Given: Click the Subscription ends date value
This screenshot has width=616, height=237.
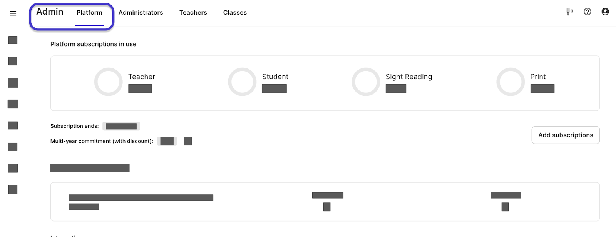Looking at the screenshot, I should 121,126.
